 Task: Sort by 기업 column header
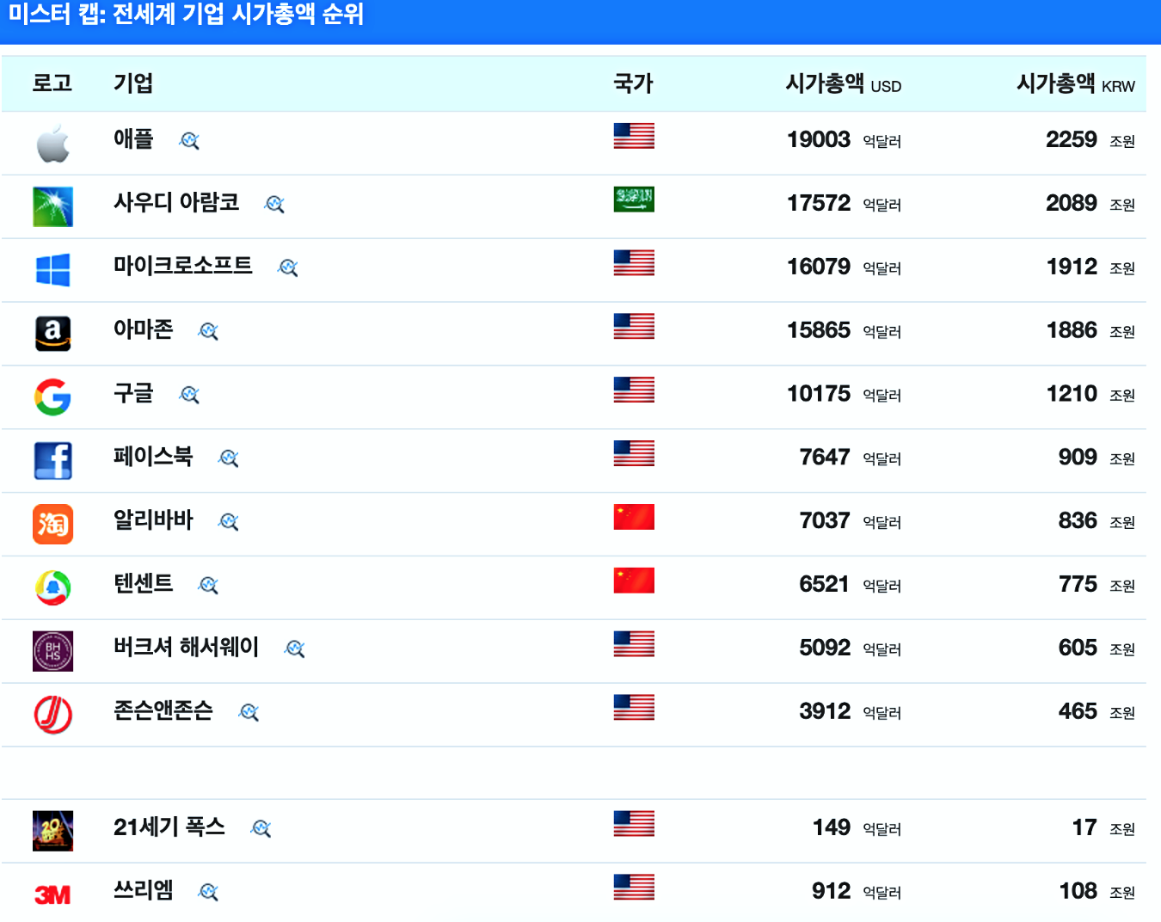click(x=133, y=83)
